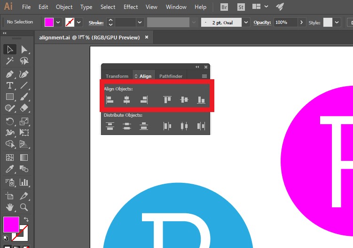Click Vertical Distribute Top icon
Image resolution: width=353 pixels, height=248 pixels.
pyautogui.click(x=110, y=126)
